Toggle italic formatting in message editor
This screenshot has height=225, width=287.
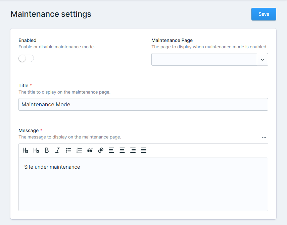[x=57, y=151]
